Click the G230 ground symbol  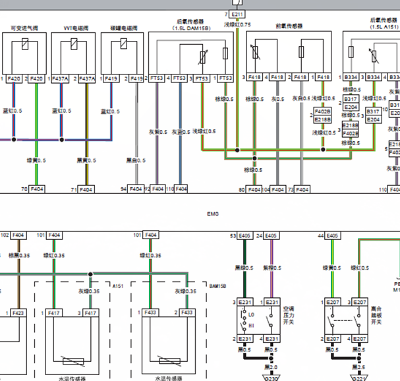pyautogui.click(x=271, y=378)
